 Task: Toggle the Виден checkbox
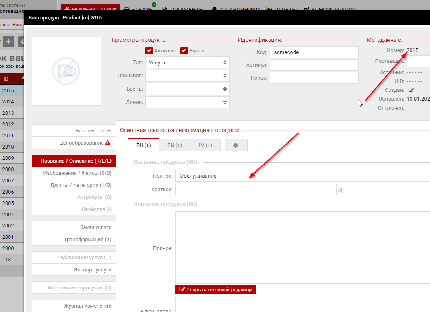[184, 50]
